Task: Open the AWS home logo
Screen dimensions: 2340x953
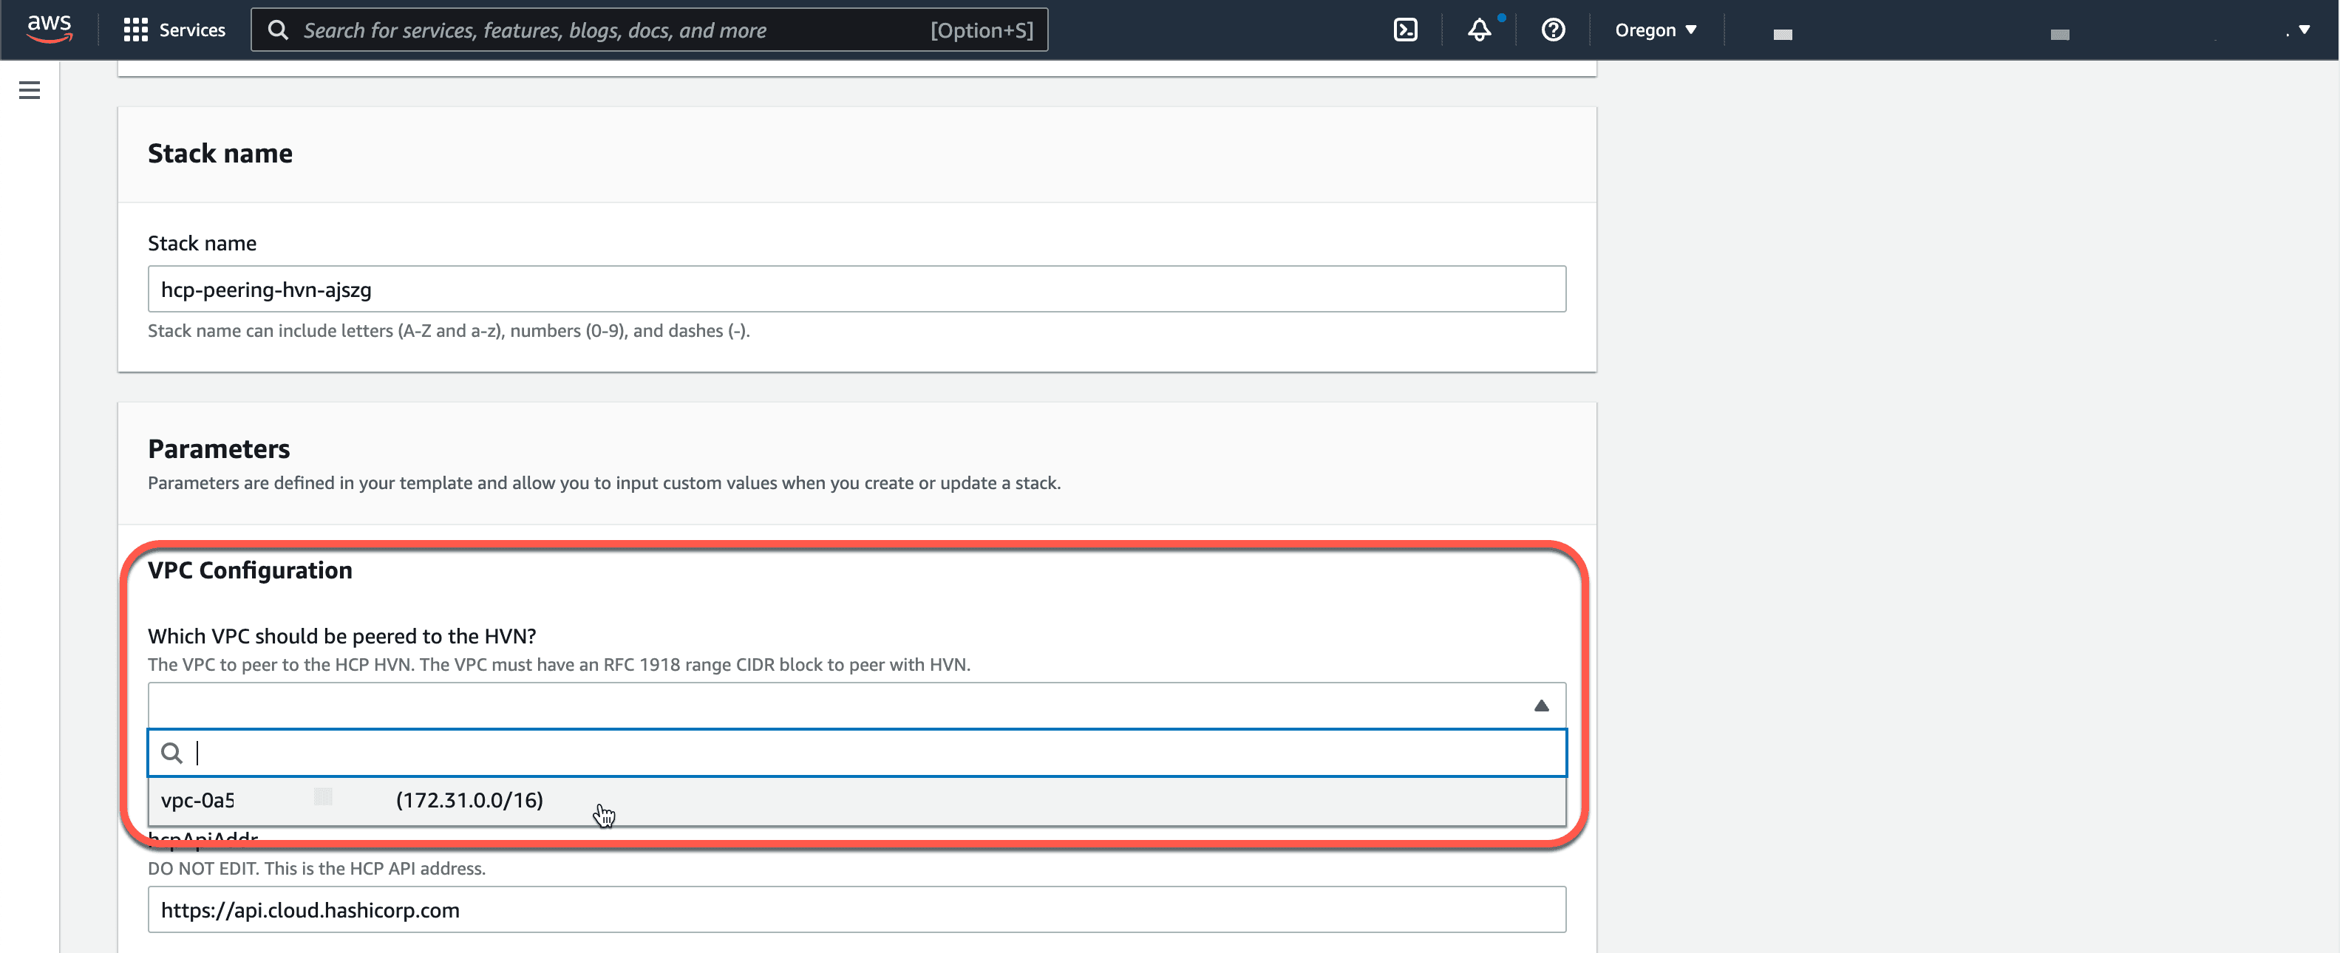Action: (x=49, y=29)
